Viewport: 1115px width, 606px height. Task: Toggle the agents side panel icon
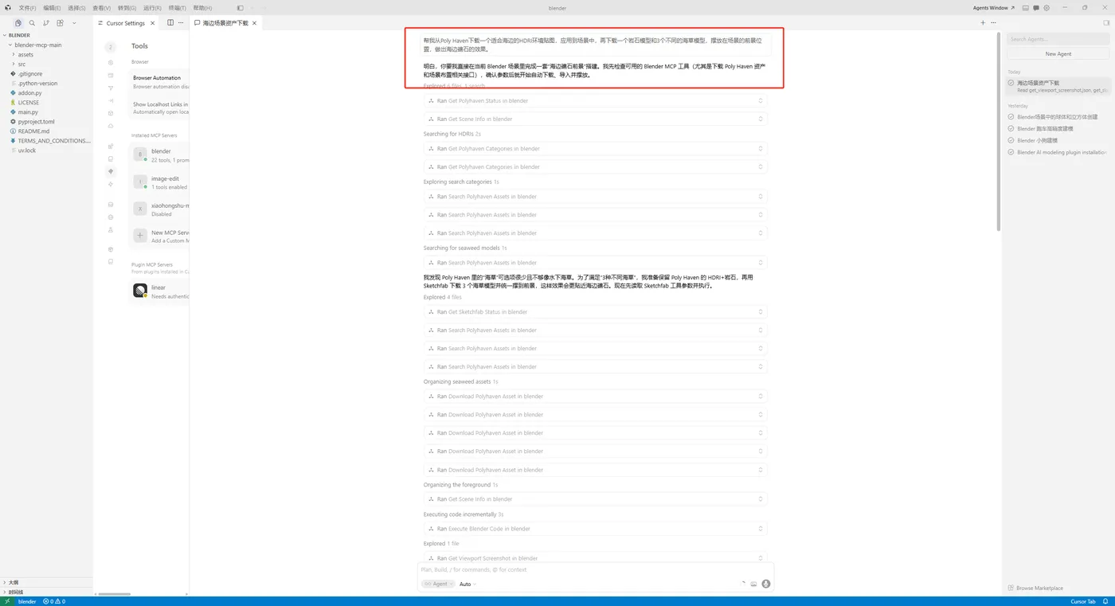[1106, 23]
